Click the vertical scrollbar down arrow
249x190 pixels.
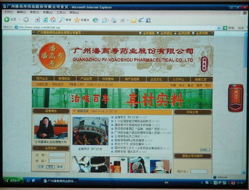[x=244, y=172]
